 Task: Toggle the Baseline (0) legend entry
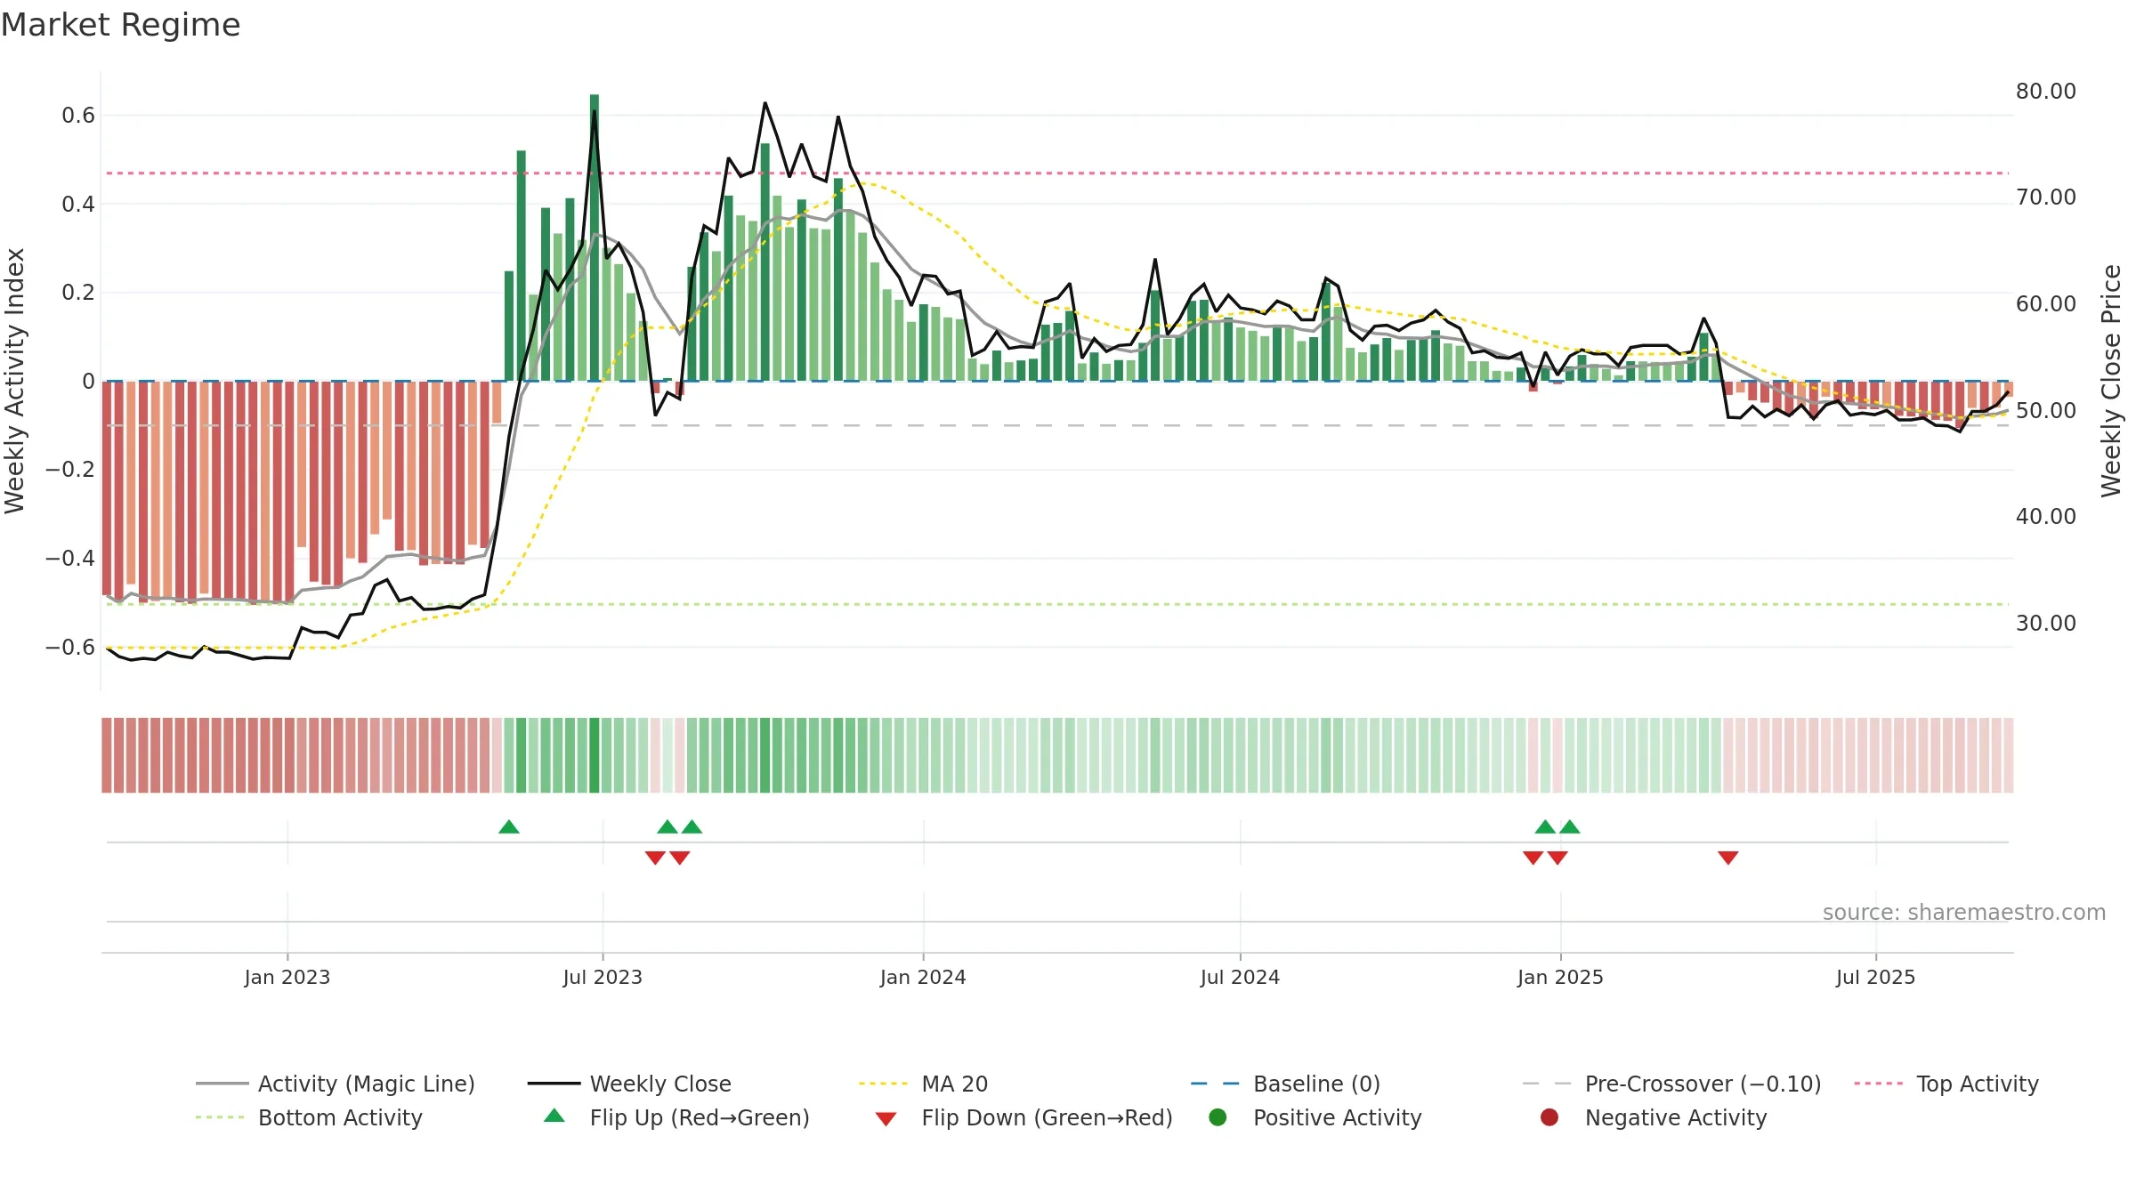[1285, 1084]
